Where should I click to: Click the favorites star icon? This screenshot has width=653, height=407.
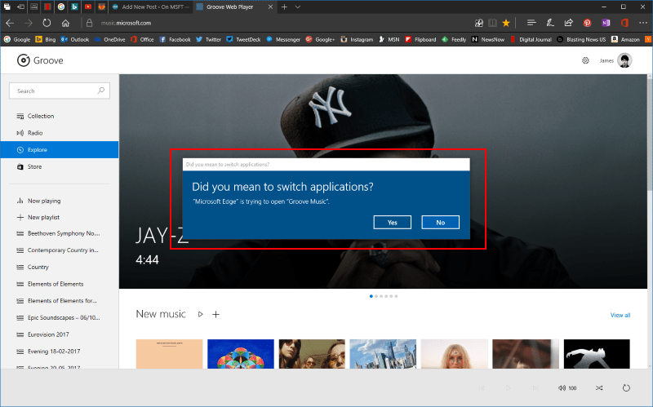tap(506, 24)
